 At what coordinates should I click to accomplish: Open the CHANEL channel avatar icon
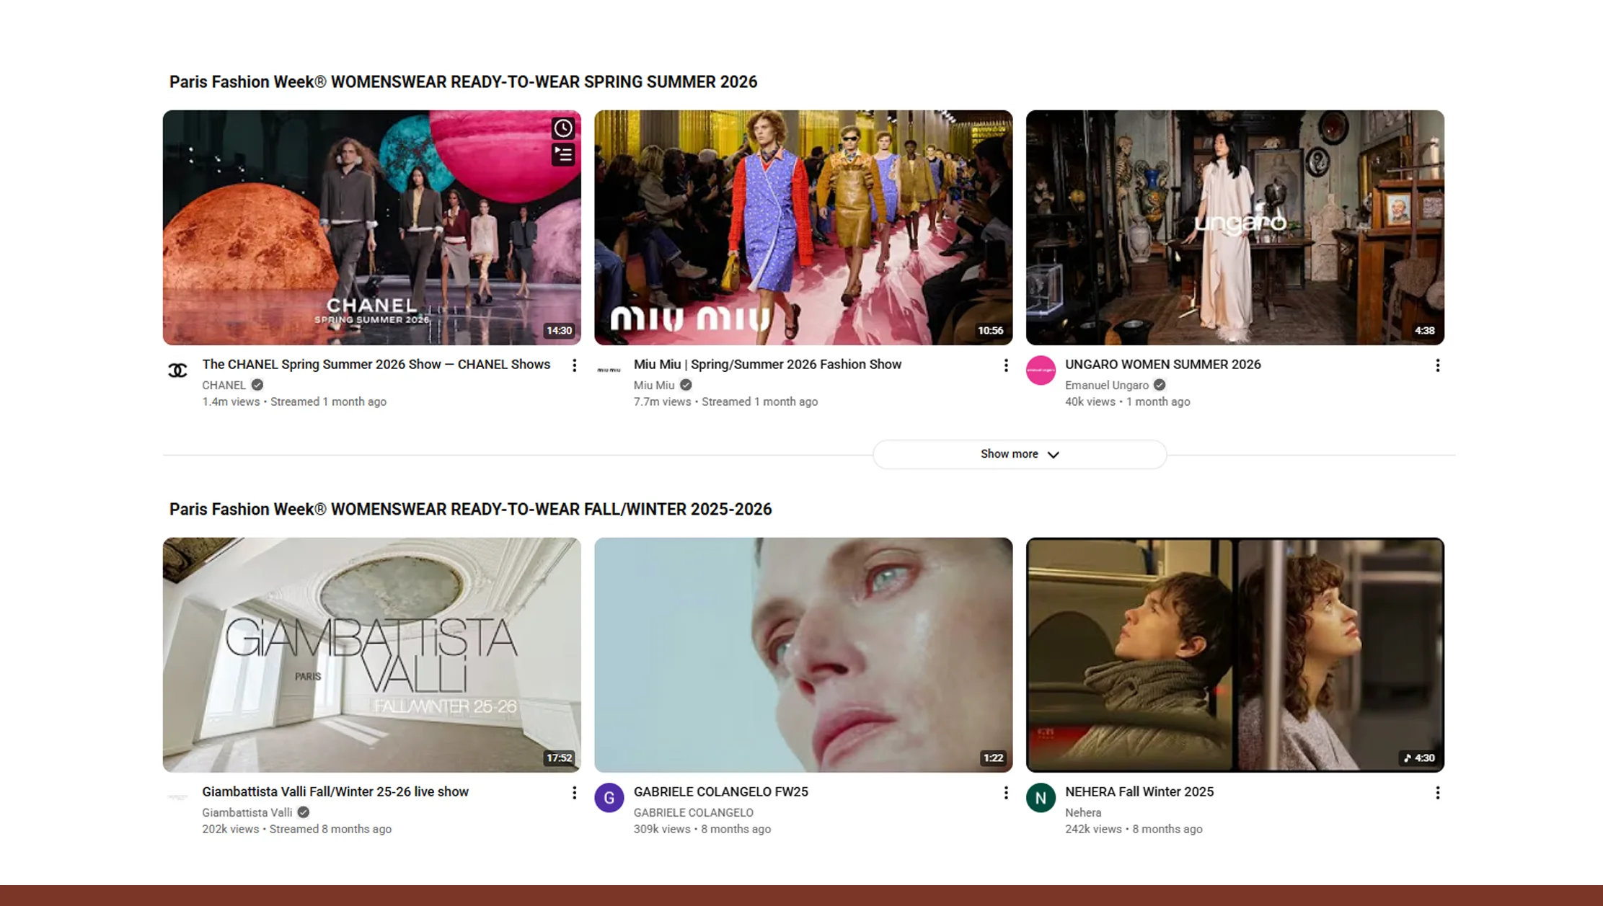click(178, 368)
